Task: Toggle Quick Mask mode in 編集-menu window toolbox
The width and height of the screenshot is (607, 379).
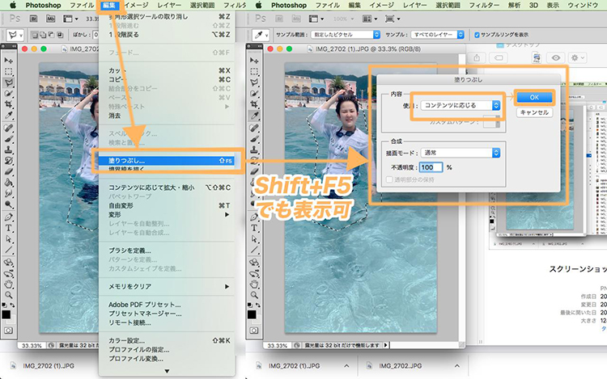Action: pyautogui.click(x=9, y=331)
